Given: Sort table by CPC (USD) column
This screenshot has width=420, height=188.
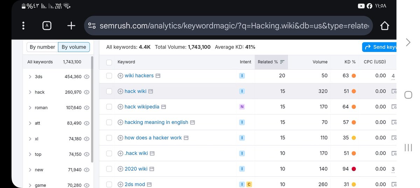Looking at the screenshot, I should pos(374,62).
